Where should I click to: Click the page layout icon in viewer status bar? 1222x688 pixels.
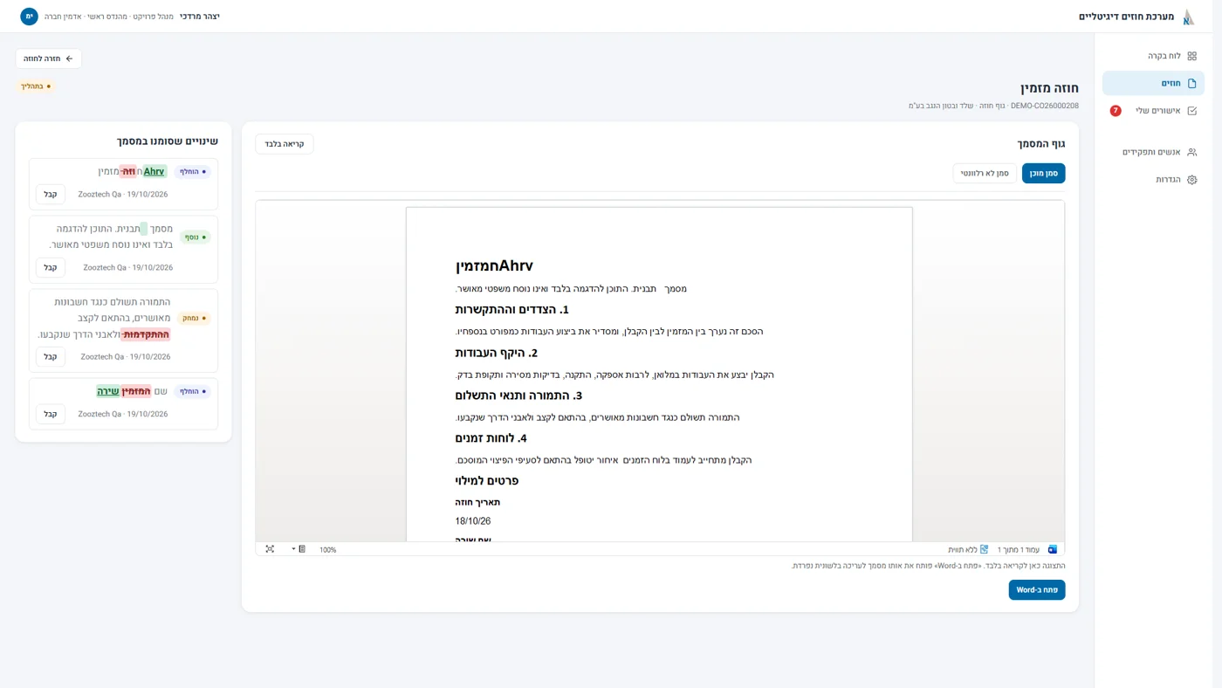pyautogui.click(x=302, y=549)
